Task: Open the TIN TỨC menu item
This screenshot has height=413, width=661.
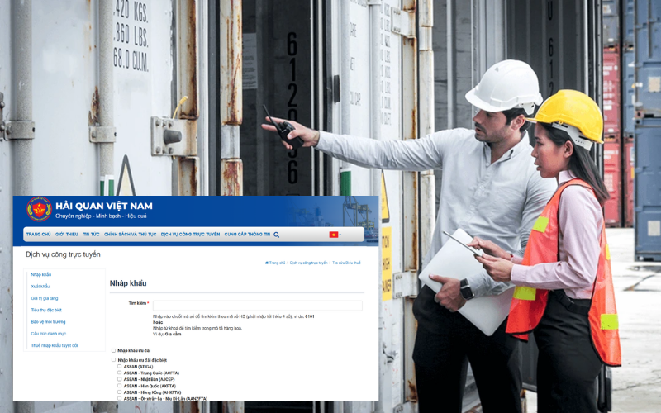Action: (x=91, y=235)
